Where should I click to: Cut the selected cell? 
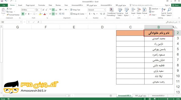tap(9, 9)
